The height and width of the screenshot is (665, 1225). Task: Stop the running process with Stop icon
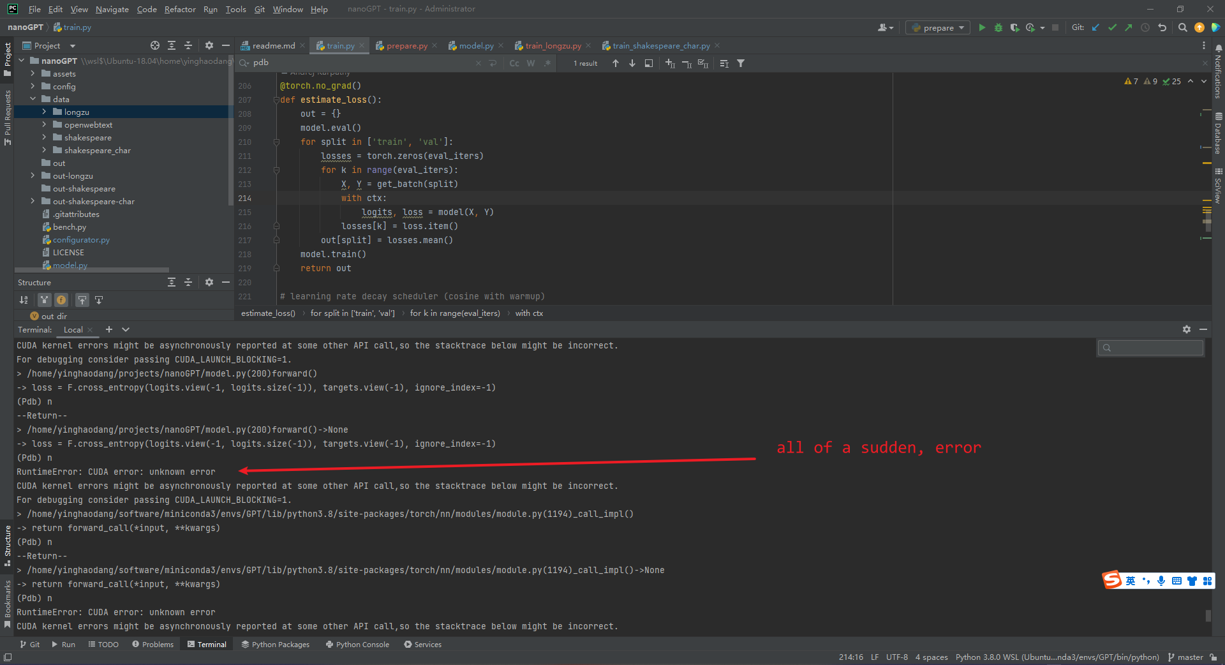(x=1057, y=27)
